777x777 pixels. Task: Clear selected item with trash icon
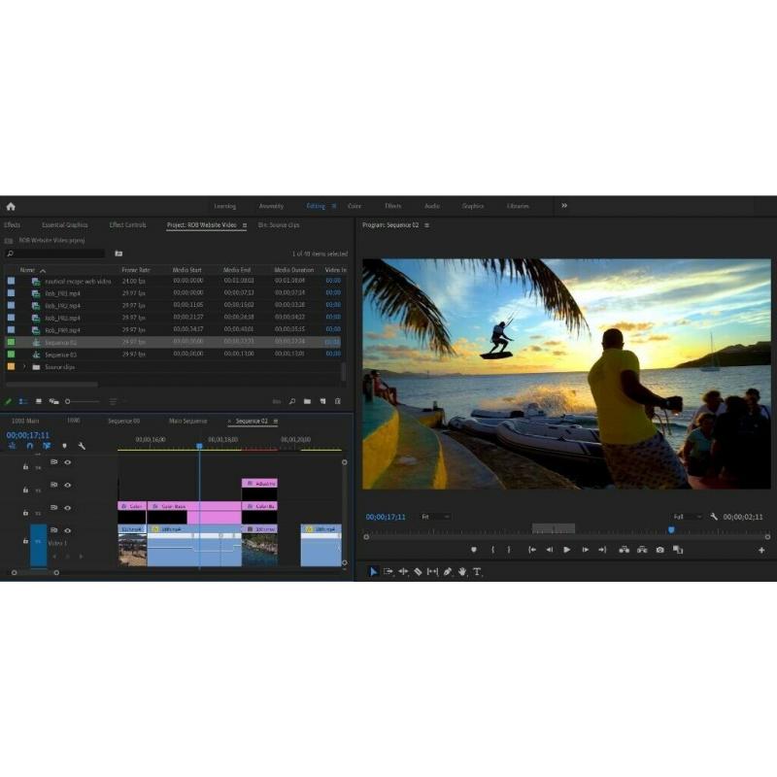point(338,401)
